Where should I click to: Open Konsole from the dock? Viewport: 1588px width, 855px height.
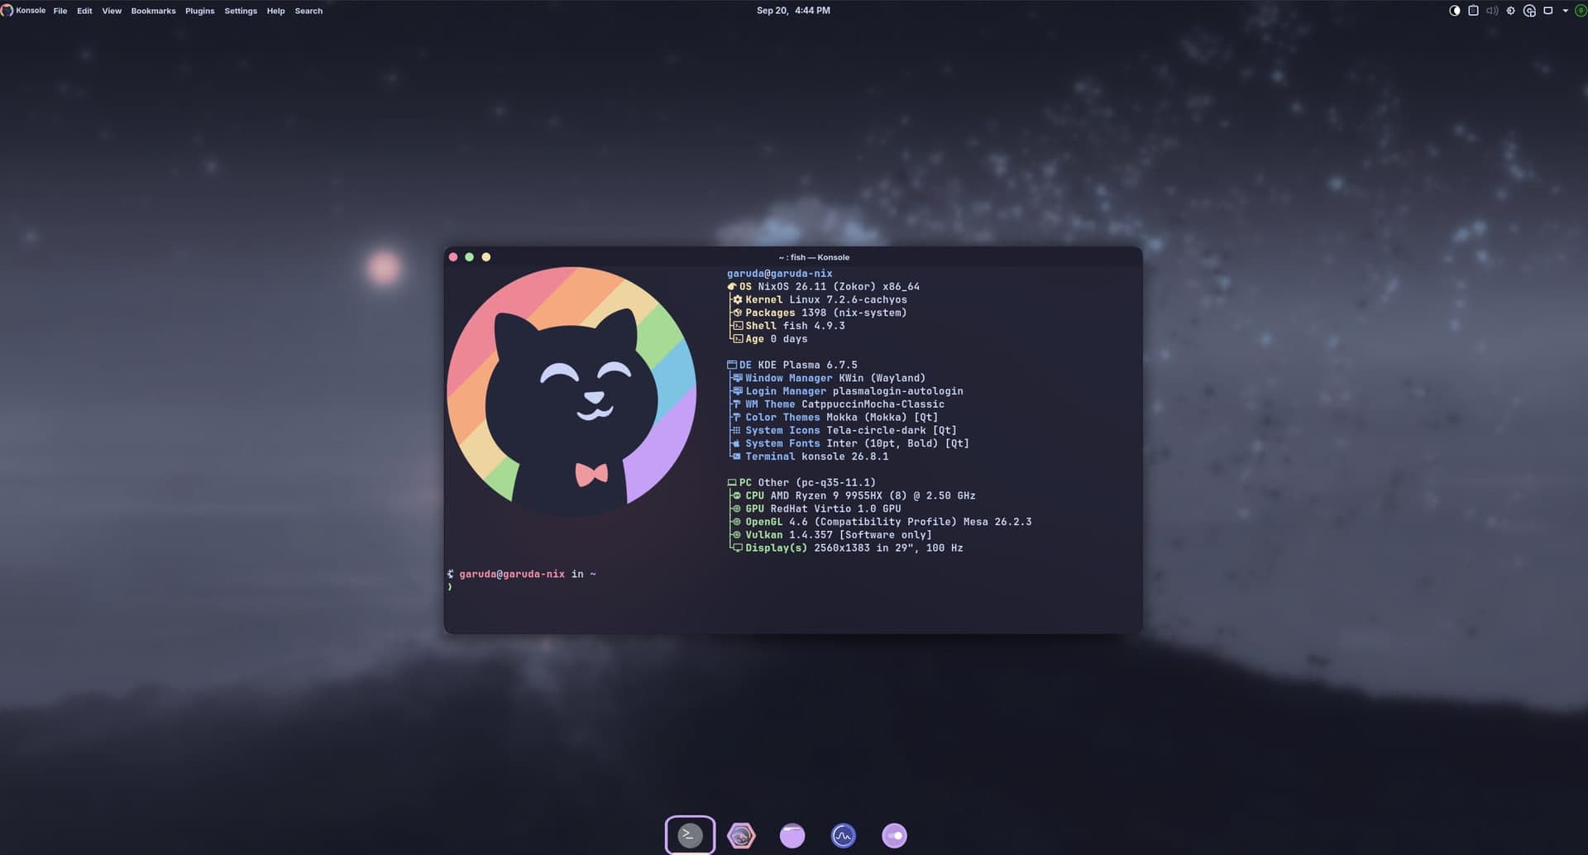(690, 835)
